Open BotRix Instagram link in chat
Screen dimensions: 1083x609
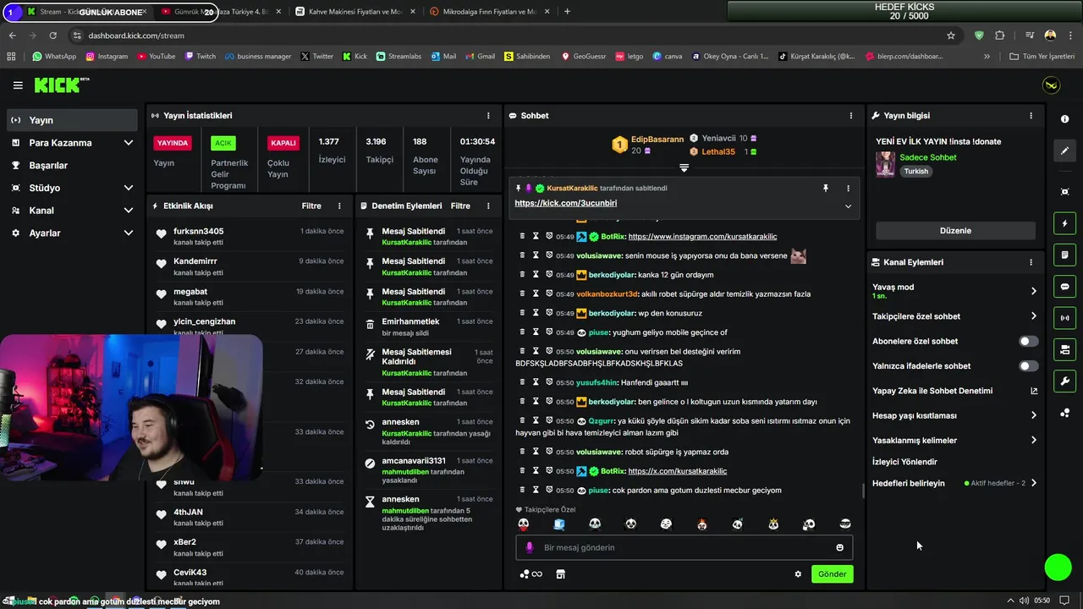702,237
